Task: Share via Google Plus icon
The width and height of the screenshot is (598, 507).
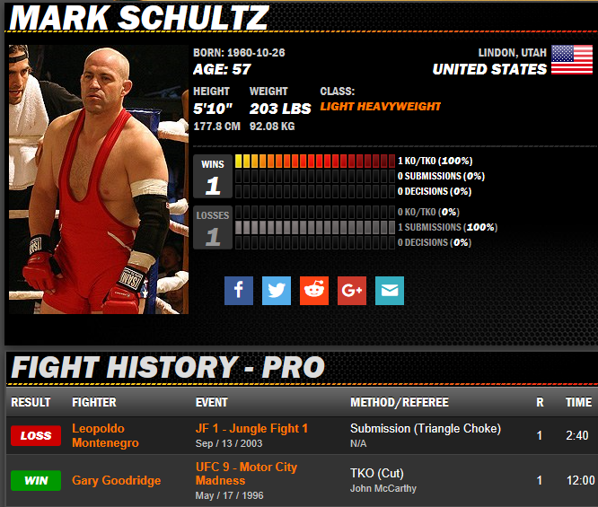Action: tap(352, 291)
